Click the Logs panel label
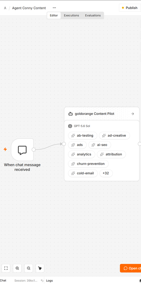Screen dimensions: 141x290 coord(49,281)
